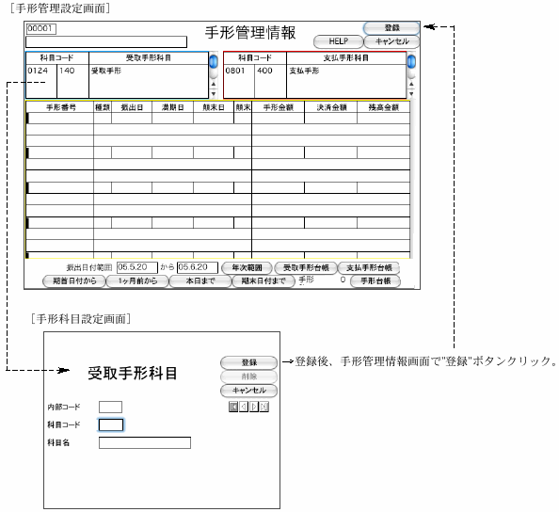Click down arrow of 受取手形科目 list scrollbar

[x=214, y=94]
